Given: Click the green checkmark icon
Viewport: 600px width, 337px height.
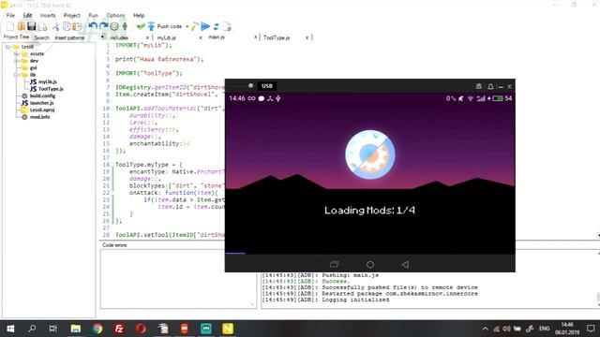Looking at the screenshot, I should click(141, 26).
